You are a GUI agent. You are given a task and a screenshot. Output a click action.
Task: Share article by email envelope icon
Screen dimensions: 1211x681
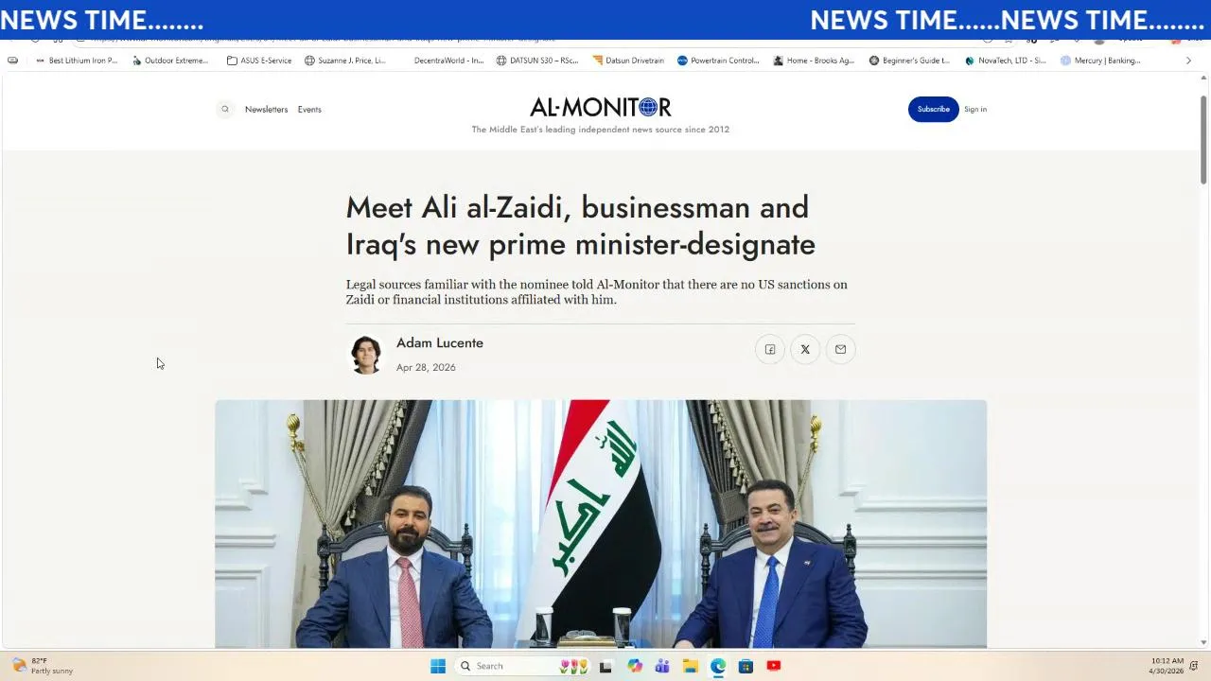click(840, 350)
